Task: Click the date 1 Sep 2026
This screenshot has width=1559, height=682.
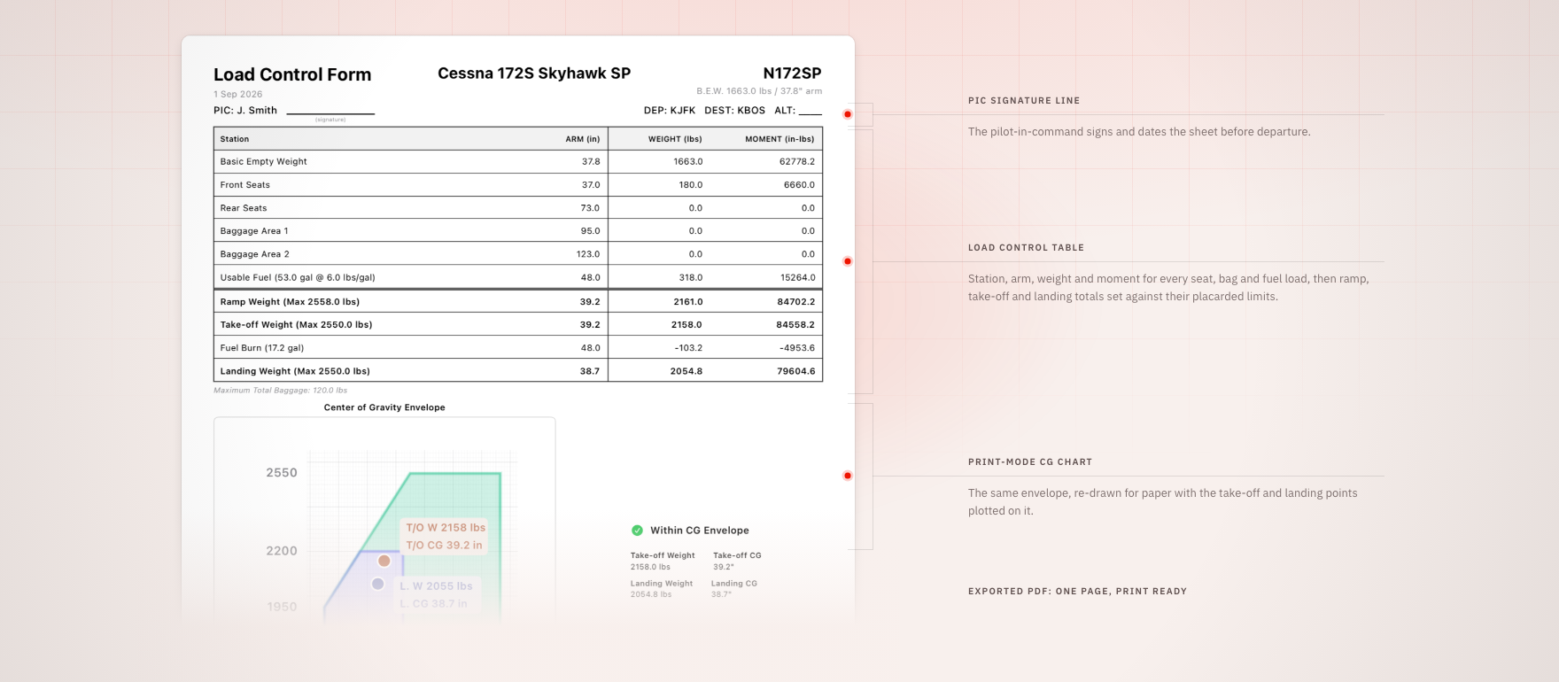Action: [238, 94]
